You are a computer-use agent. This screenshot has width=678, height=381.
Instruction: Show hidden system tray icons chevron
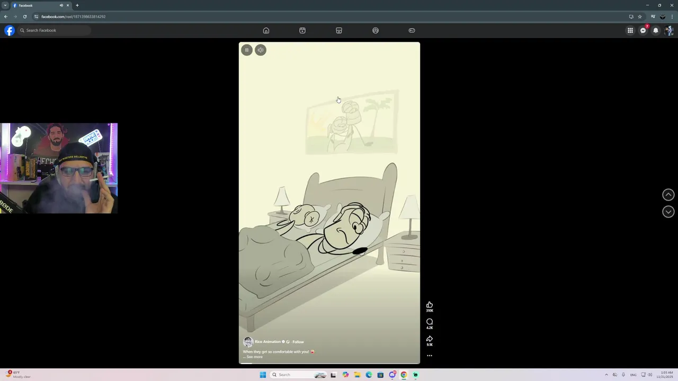coord(606,375)
